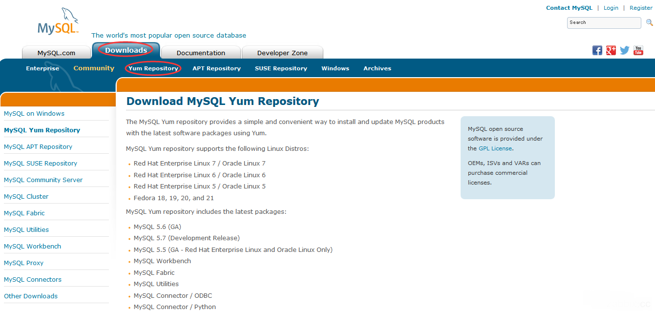
Task: Open the APT Repository section
Action: (x=216, y=68)
